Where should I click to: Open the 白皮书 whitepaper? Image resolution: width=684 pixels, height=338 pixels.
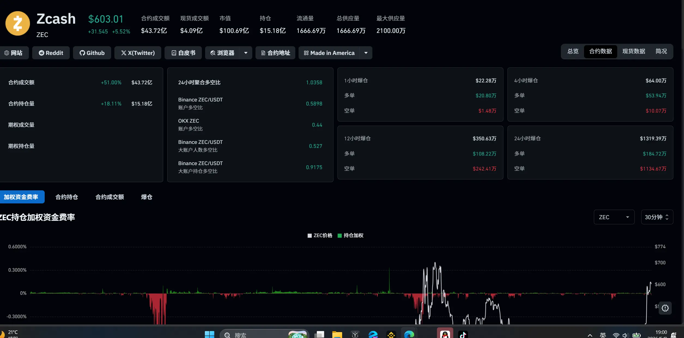coord(183,53)
